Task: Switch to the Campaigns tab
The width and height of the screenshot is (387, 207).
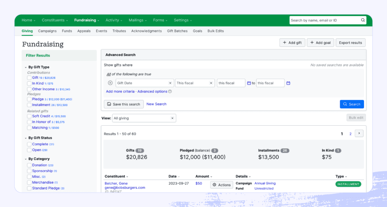Action: pos(47,31)
